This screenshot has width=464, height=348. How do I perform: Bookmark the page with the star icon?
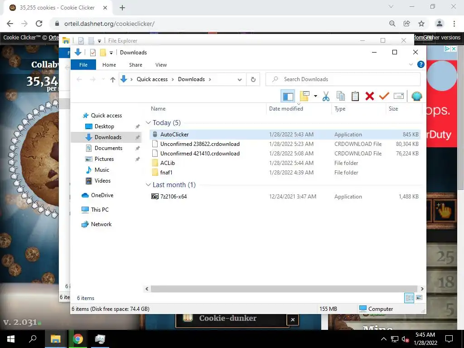point(421,24)
